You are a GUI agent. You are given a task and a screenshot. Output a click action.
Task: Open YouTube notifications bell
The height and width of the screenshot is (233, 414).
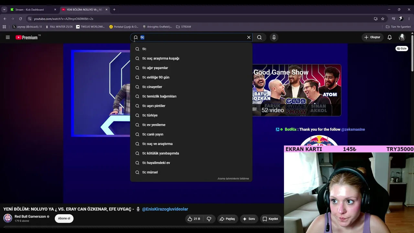coord(390,37)
